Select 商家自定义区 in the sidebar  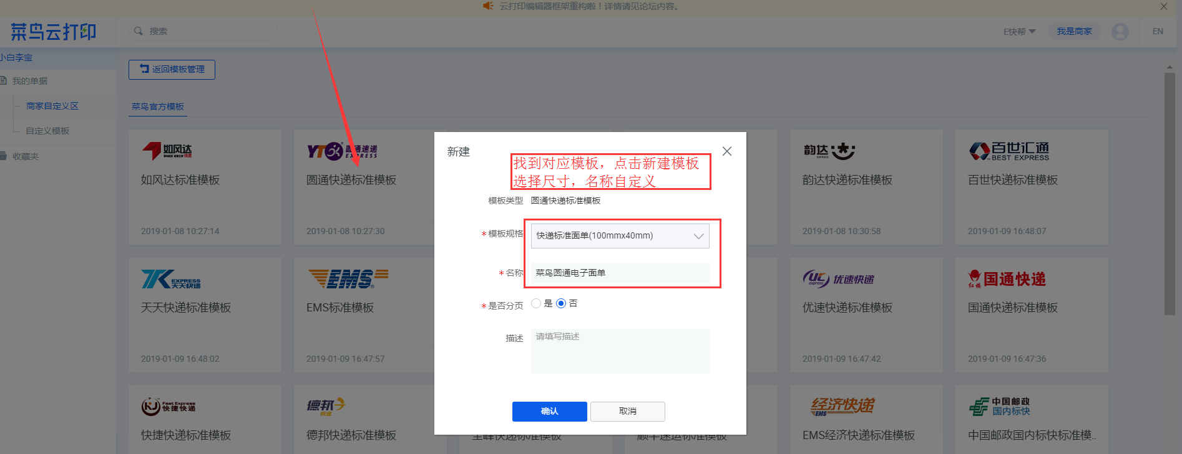click(52, 106)
